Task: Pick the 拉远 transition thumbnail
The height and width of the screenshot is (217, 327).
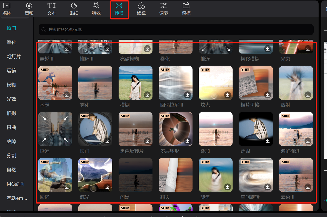Action: [x=55, y=129]
